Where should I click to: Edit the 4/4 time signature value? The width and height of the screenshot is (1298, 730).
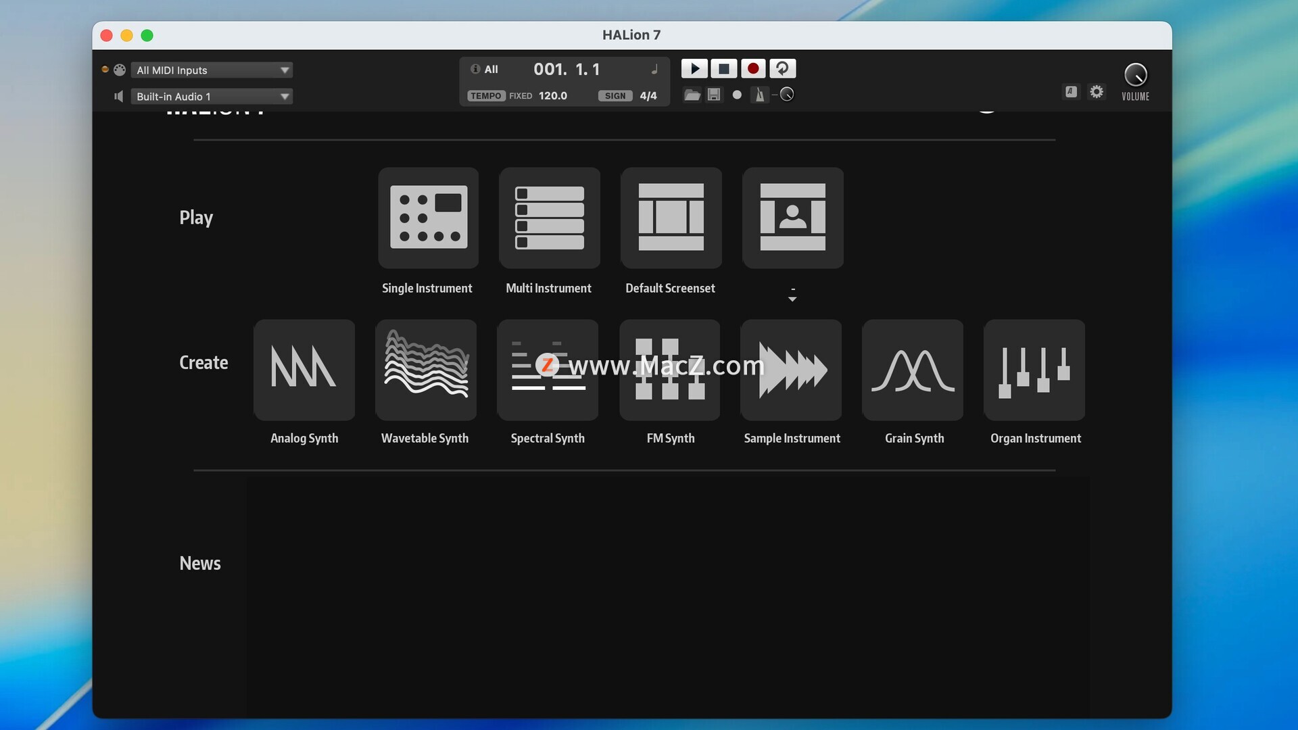648,96
